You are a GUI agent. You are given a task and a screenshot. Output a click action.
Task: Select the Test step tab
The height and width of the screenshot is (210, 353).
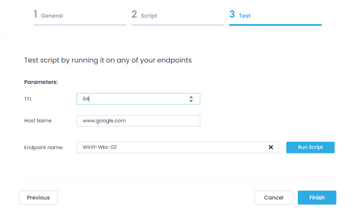(x=244, y=15)
